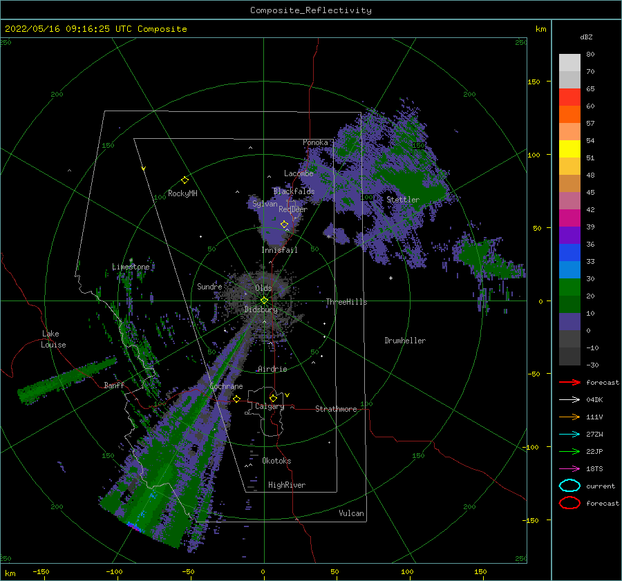Click the yellow diamond marker below Cochrane
This screenshot has height=581, width=622.
(x=236, y=399)
